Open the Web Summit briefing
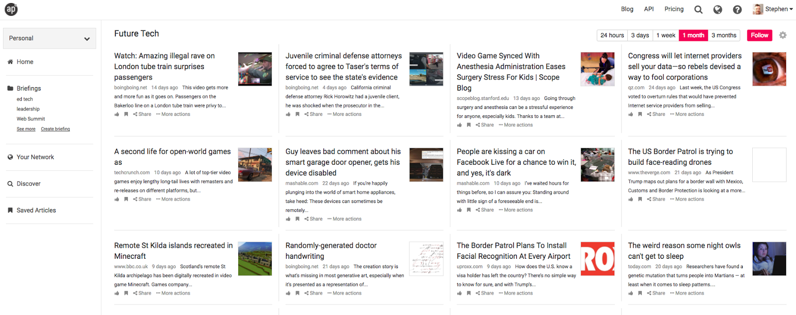 tap(31, 119)
